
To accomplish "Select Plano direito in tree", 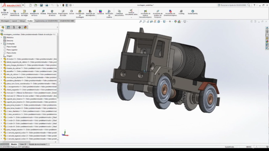I will pyautogui.click(x=11, y=53).
